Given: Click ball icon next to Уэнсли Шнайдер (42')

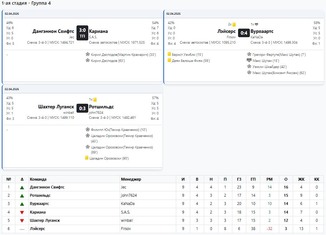Looking at the screenshot, I should point(249,67).
